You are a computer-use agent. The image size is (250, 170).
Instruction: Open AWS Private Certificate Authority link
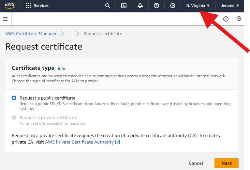pyautogui.click(x=80, y=142)
